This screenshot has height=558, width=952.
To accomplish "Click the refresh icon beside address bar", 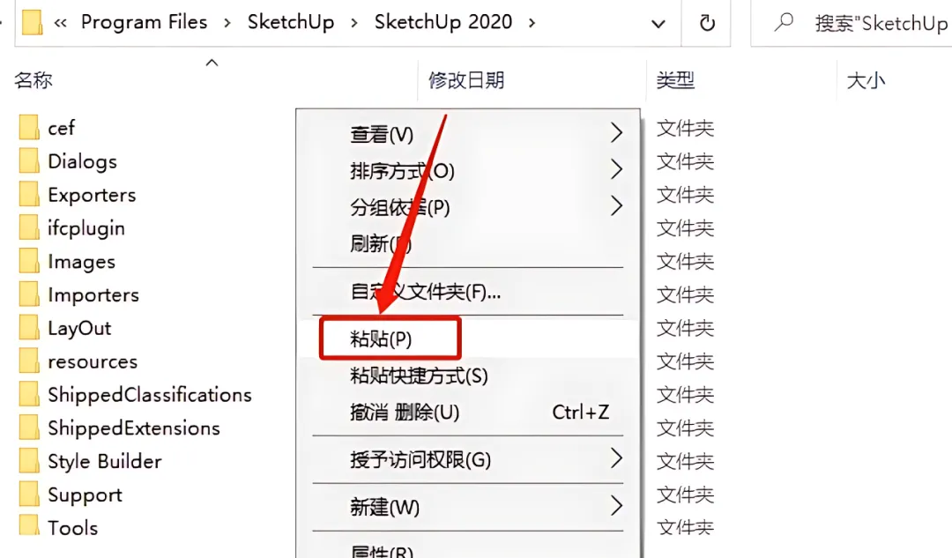I will [707, 23].
